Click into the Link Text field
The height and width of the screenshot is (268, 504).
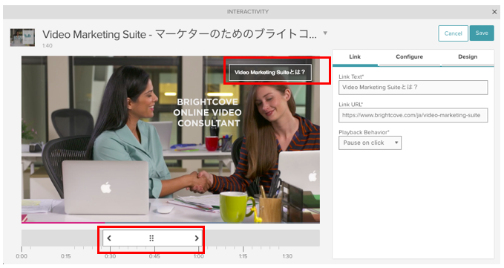coord(413,88)
